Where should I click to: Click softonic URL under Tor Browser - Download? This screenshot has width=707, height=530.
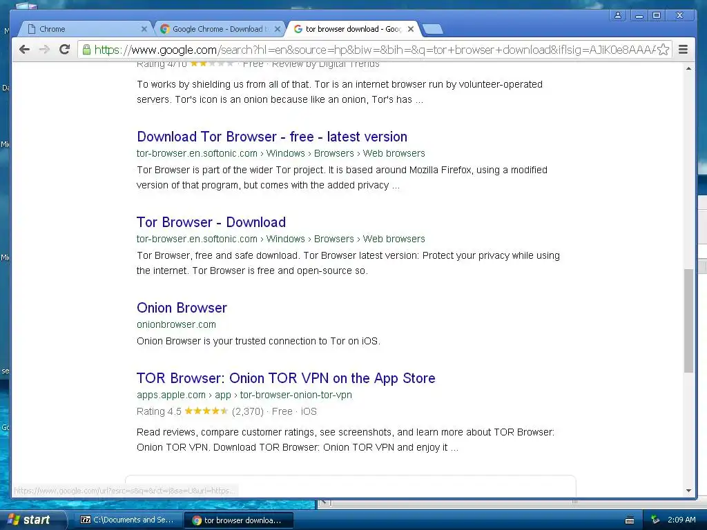pyautogui.click(x=281, y=239)
